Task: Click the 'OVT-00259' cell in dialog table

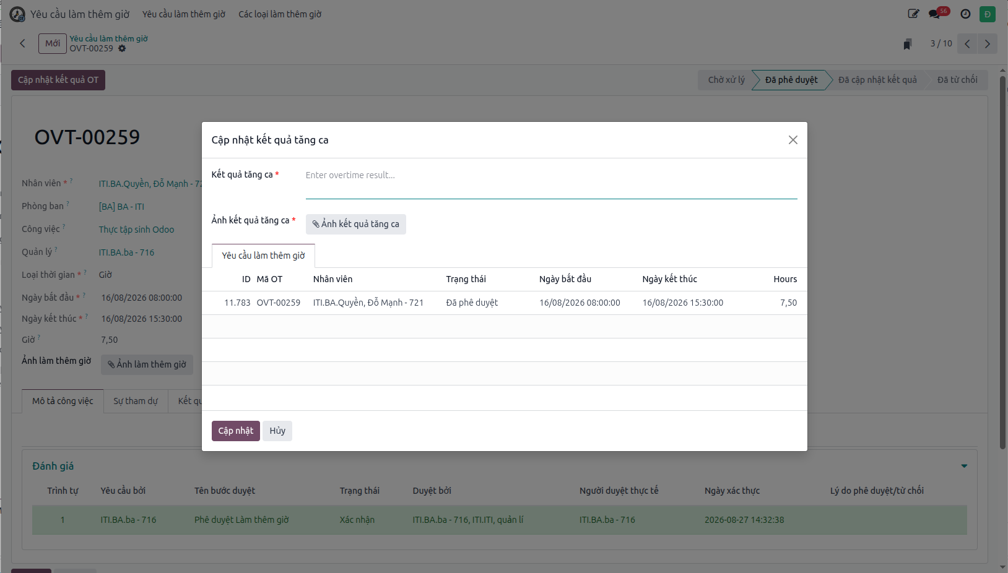Action: (279, 303)
